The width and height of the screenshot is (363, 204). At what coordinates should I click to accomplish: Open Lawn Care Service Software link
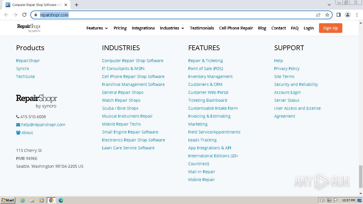pos(128,148)
